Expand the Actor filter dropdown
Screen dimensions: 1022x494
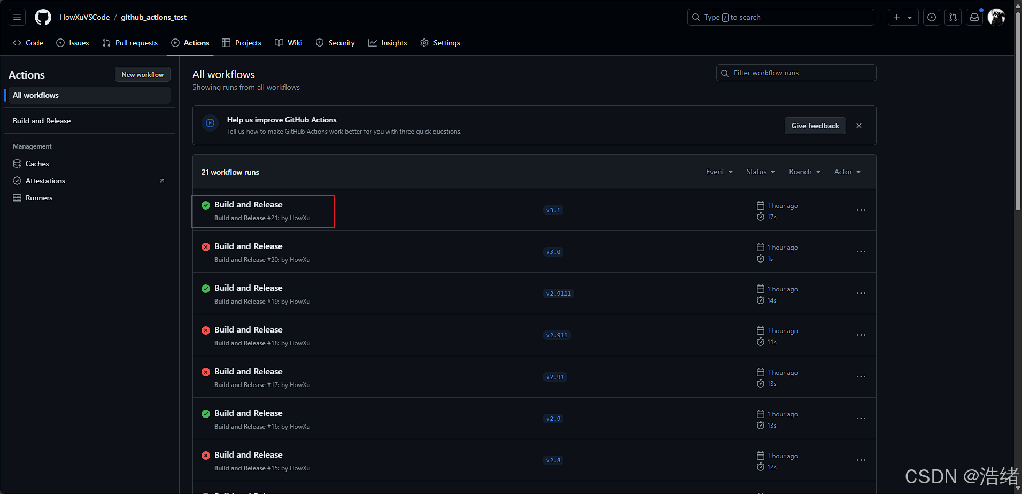847,172
